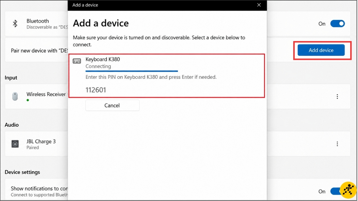Click the Add a device title bar text
This screenshot has width=358, height=201.
click(85, 5)
